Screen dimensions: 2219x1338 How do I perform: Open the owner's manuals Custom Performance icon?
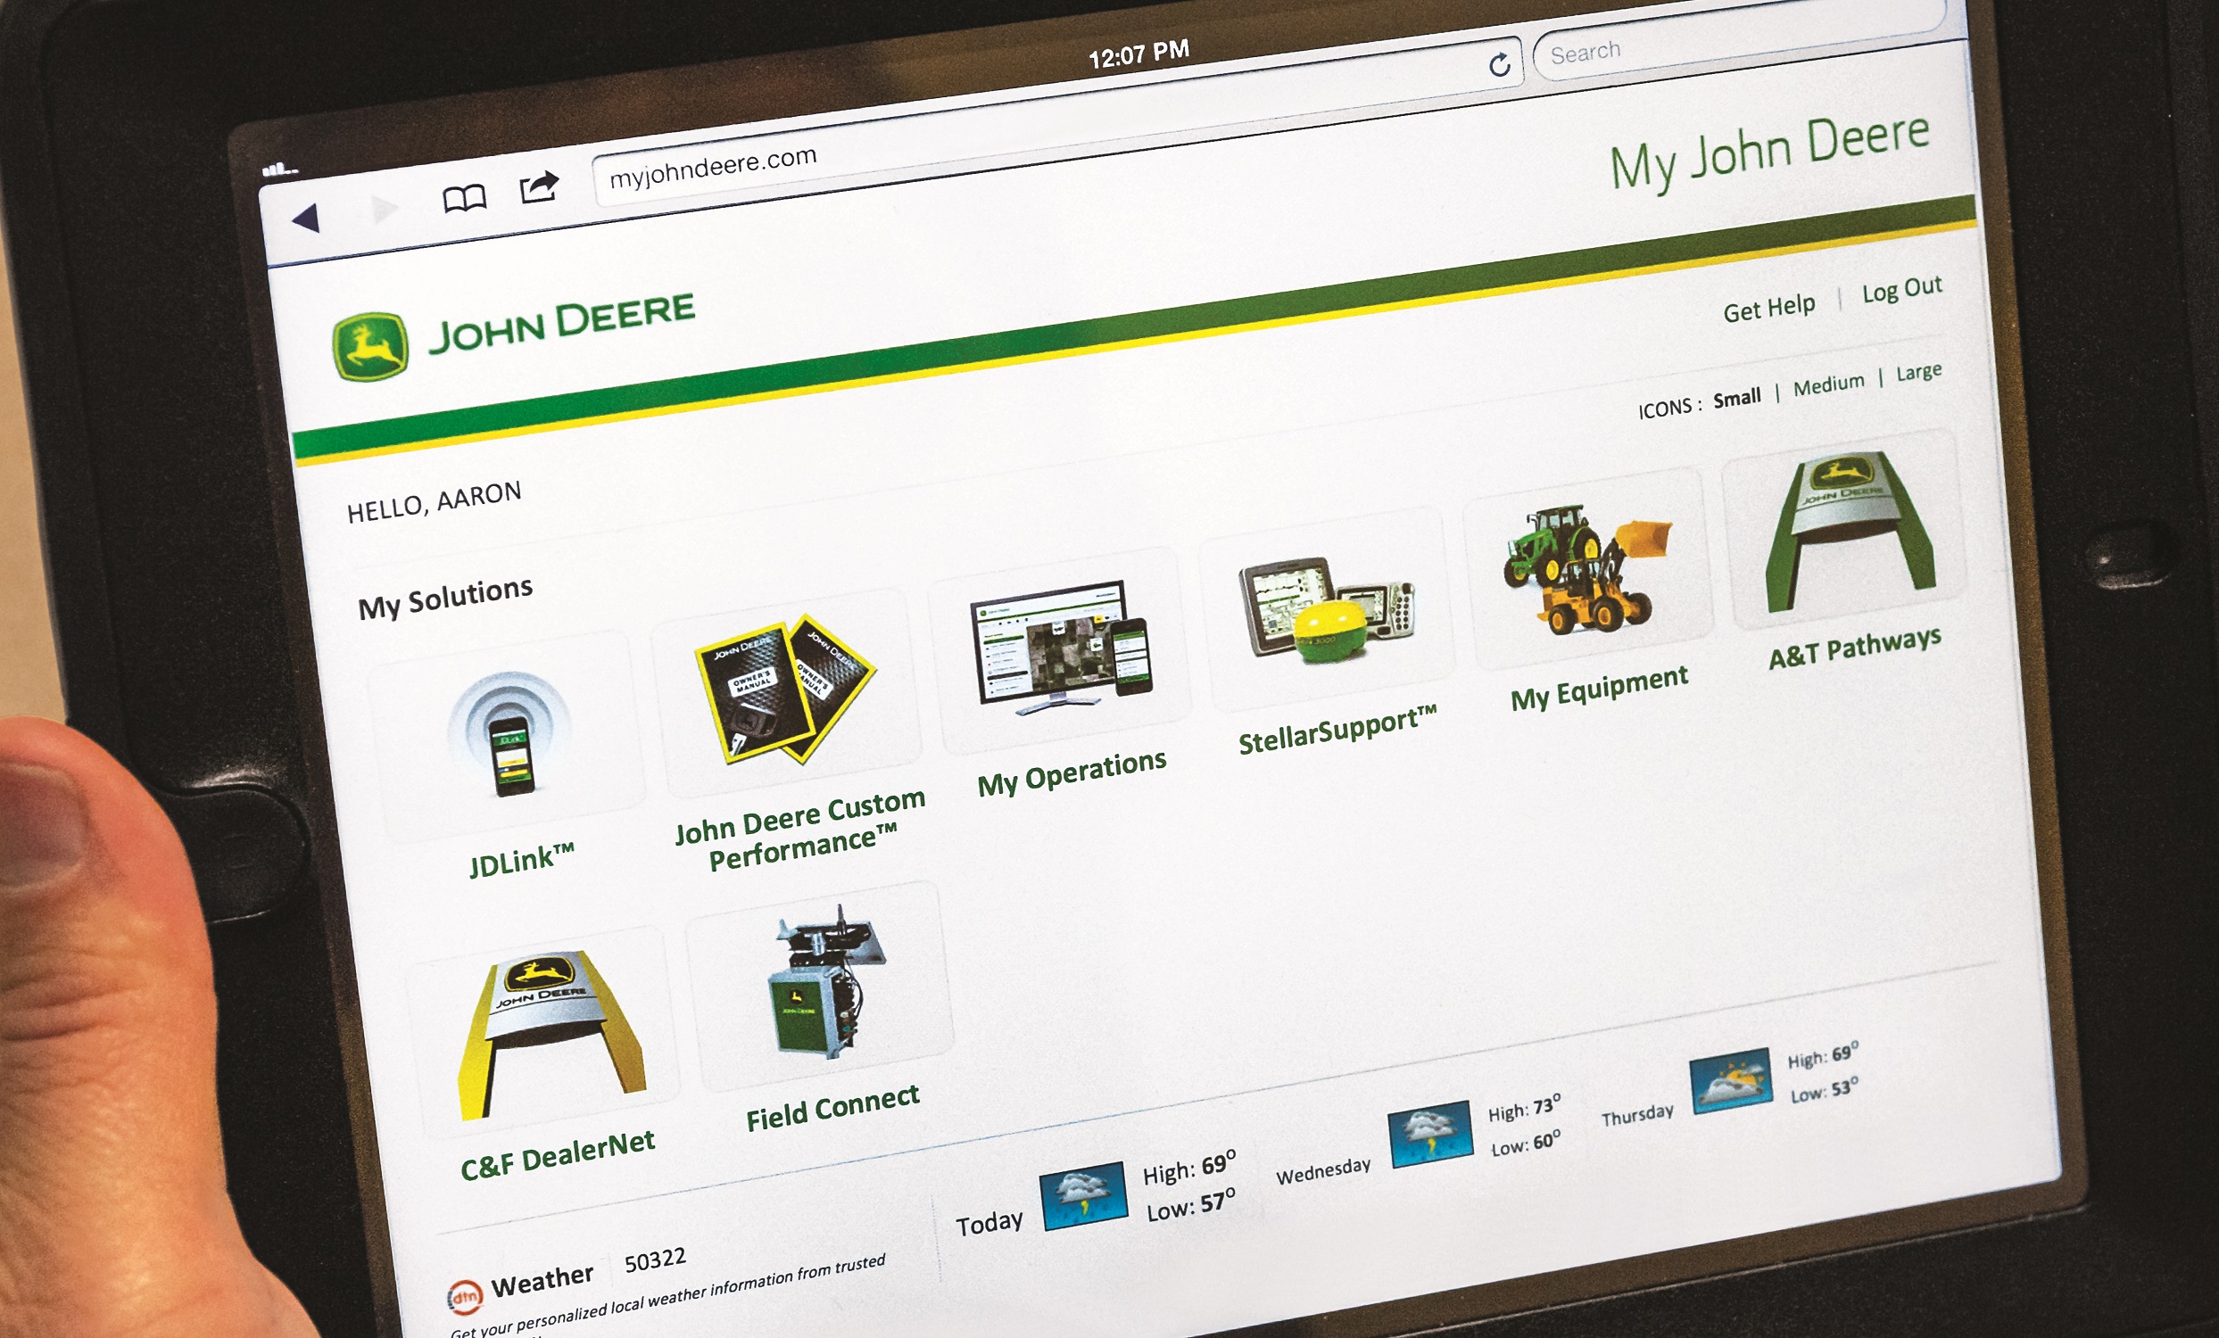pyautogui.click(x=784, y=690)
